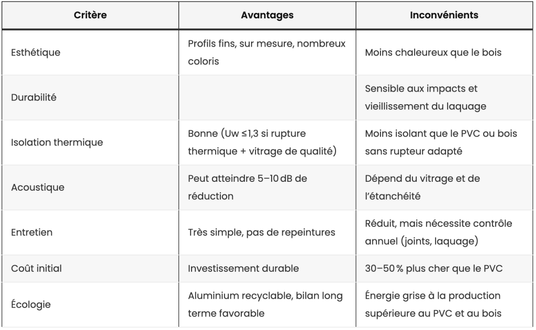The image size is (536, 330).
Task: Select 'Aluminium recyclable, bilan long' cell
Action: pyautogui.click(x=267, y=304)
